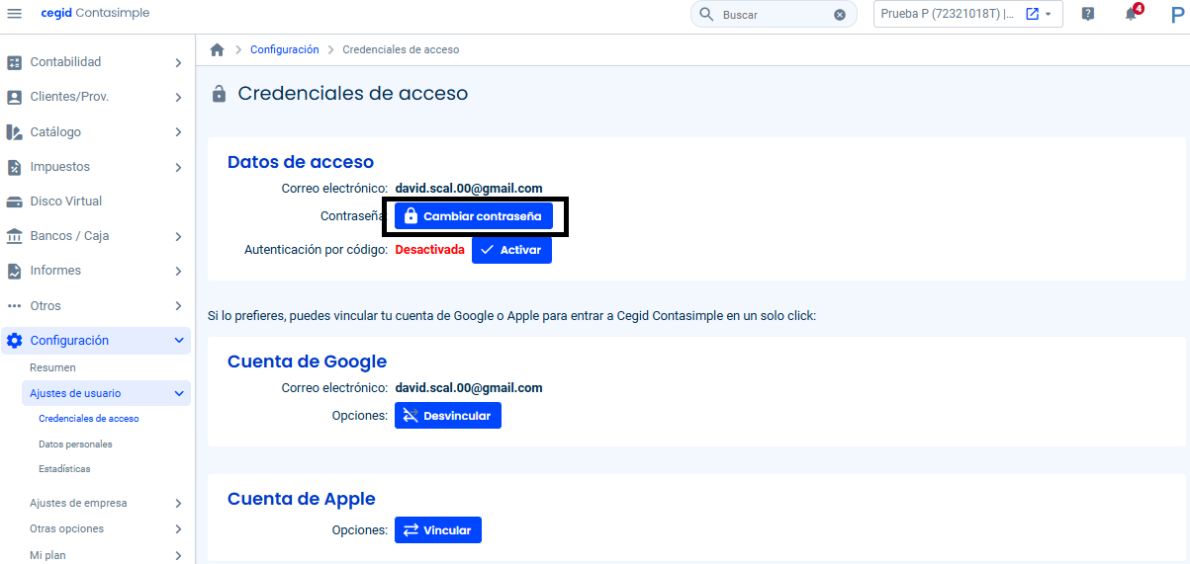Open Datos personales menu item
Viewport: 1190px width, 564px height.
75,444
